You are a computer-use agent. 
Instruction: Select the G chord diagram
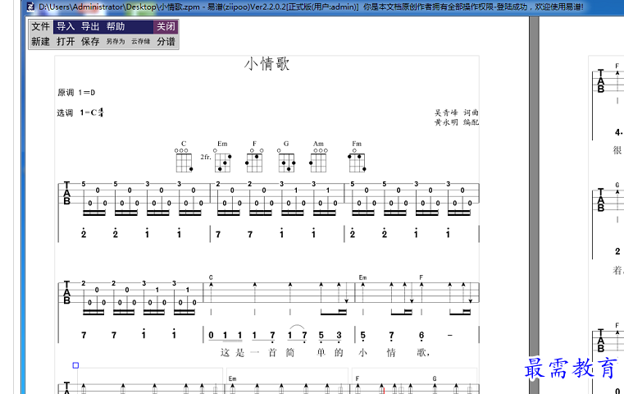coord(286,157)
